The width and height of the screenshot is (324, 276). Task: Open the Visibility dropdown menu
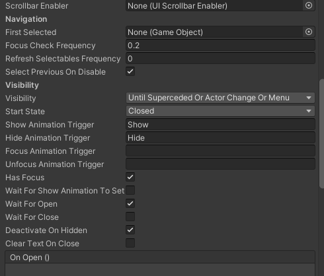pos(220,98)
